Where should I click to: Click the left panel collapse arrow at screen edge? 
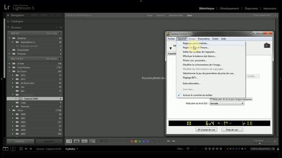pyautogui.click(x=1, y=79)
